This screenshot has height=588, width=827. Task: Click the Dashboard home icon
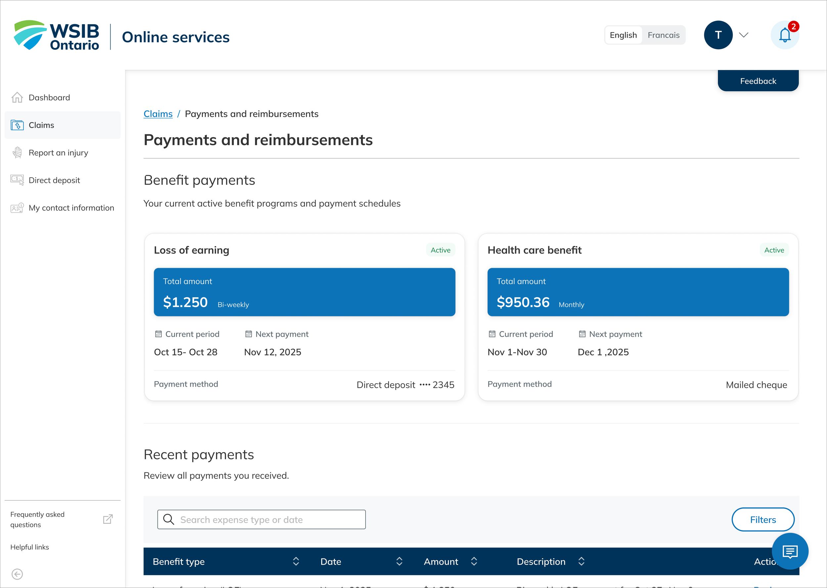click(17, 98)
